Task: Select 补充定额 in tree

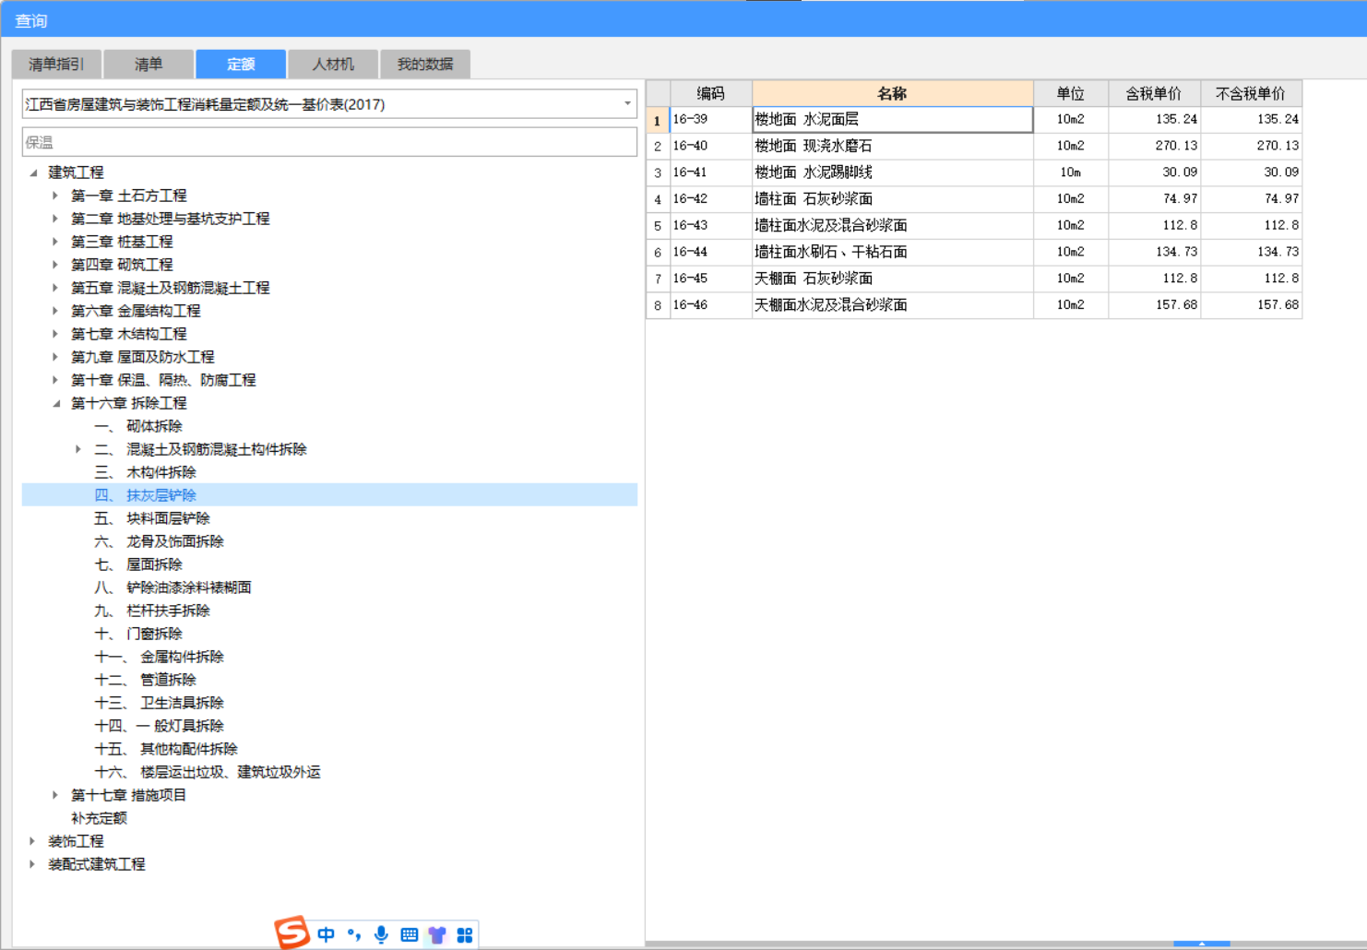Action: (99, 818)
